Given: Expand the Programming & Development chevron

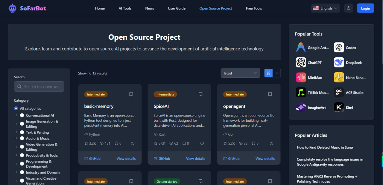Looking at the screenshot, I should pos(16,164).
